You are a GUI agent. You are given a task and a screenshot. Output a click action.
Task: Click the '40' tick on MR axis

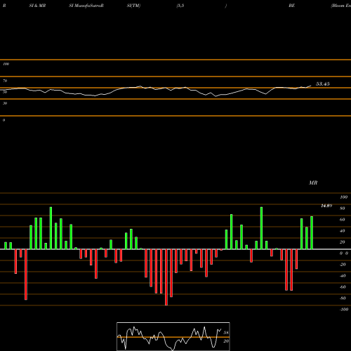pyautogui.click(x=343, y=231)
